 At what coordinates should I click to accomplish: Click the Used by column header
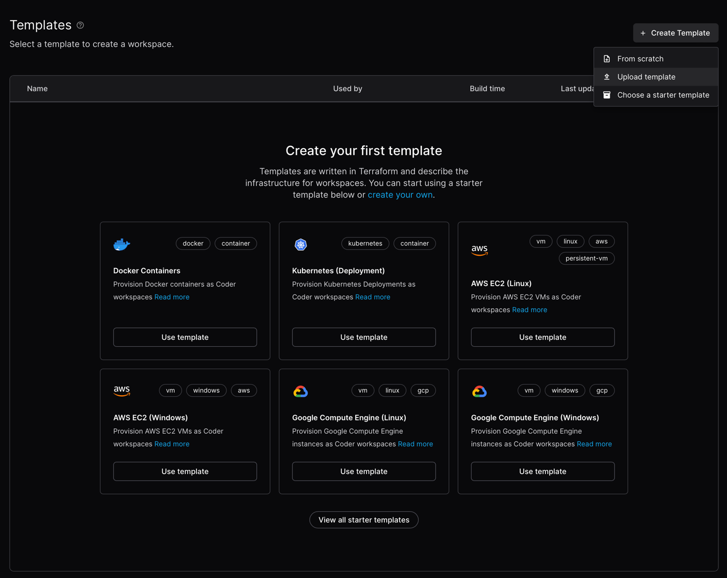[347, 88]
